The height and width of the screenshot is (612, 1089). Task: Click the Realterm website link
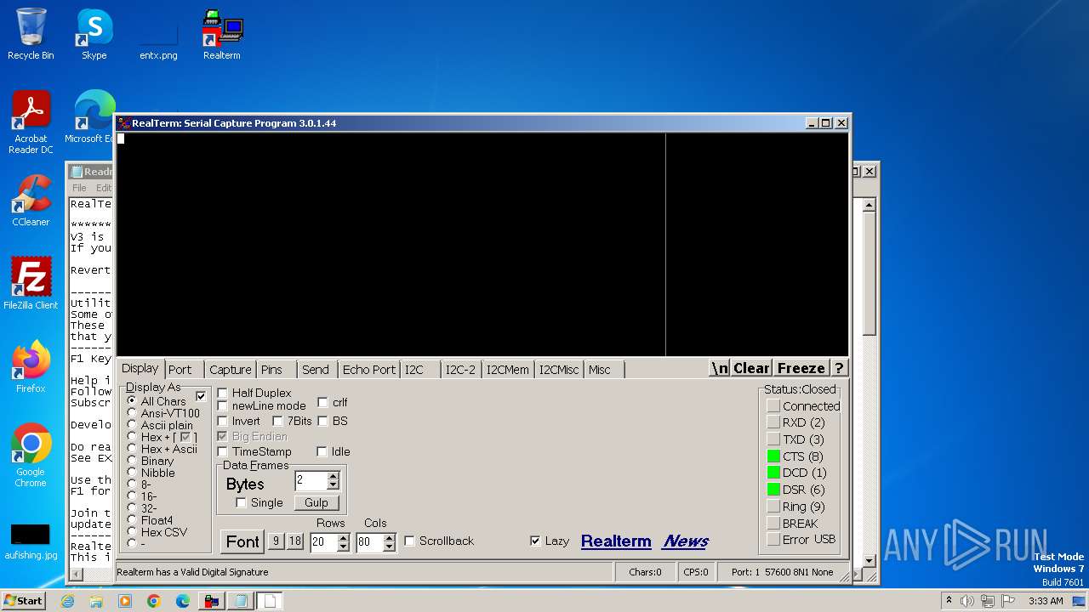tap(616, 541)
